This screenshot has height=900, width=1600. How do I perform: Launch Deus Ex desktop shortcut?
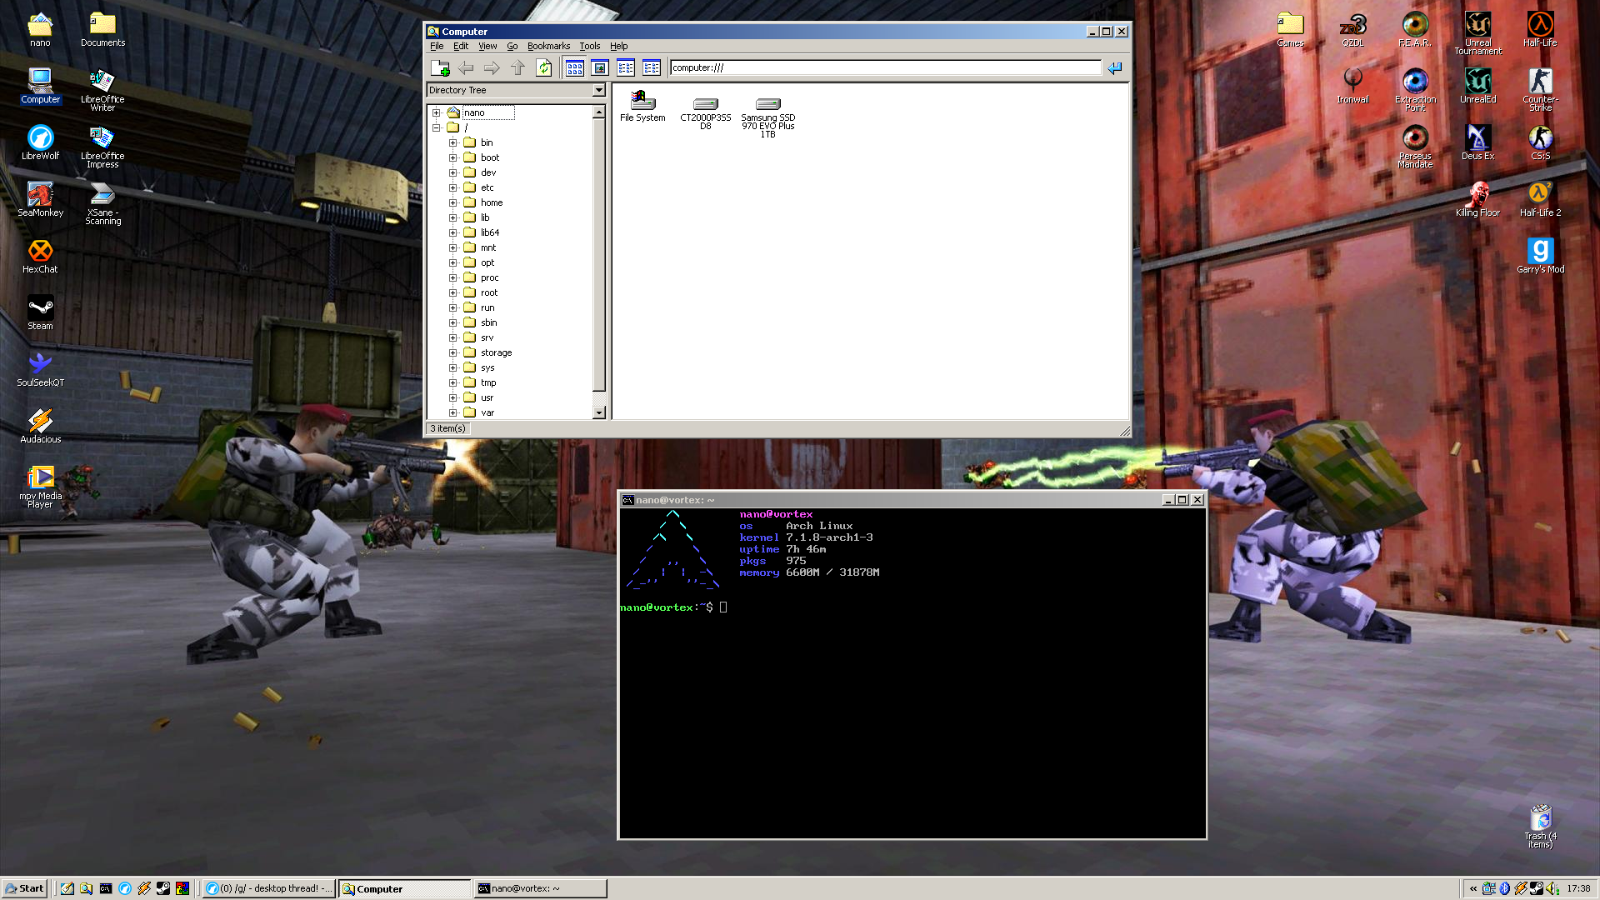[1477, 143]
